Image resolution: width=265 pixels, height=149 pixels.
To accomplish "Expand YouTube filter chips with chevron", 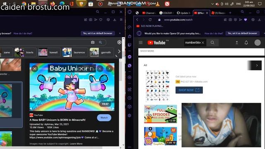I will click(x=257, y=65).
